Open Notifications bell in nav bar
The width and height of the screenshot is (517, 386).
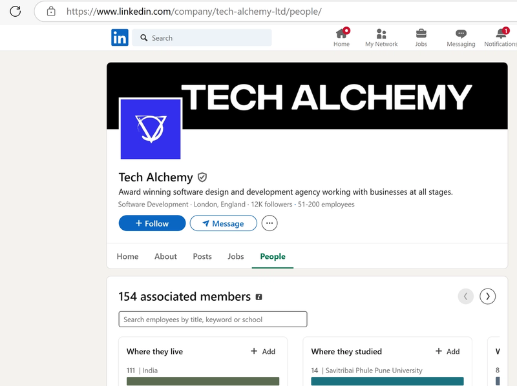pos(500,37)
